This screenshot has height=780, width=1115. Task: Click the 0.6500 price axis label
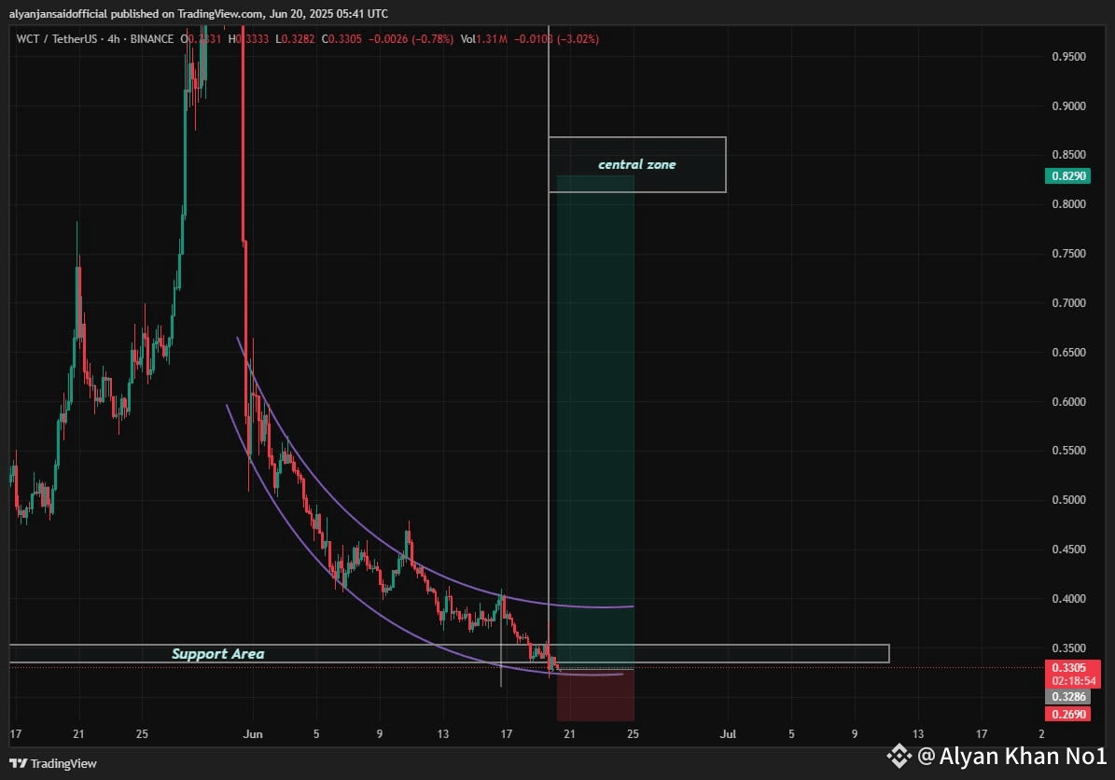click(1068, 352)
